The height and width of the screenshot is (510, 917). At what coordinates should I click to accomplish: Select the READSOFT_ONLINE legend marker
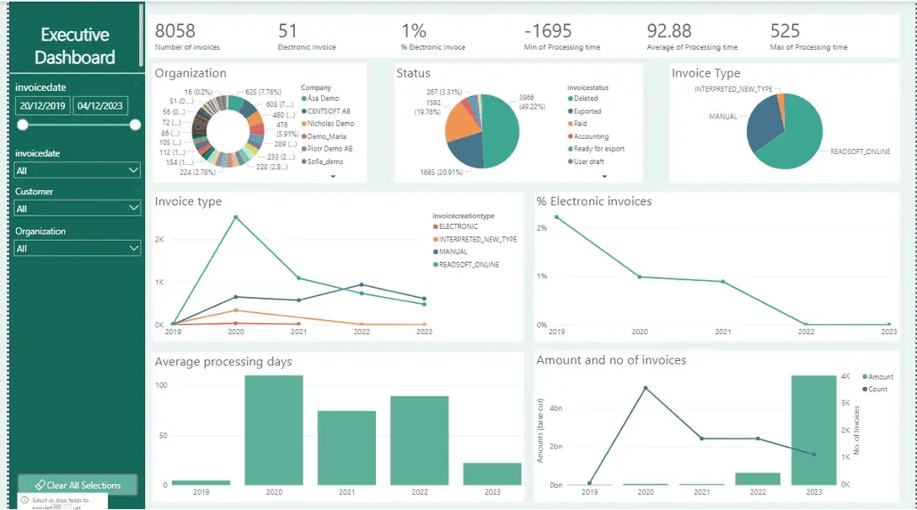click(x=436, y=263)
